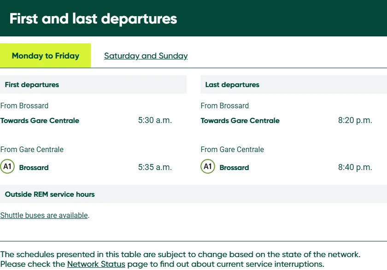This screenshot has height=270, width=387.
Task: Select the 8:20 p.m. last departure time
Action: click(x=355, y=120)
